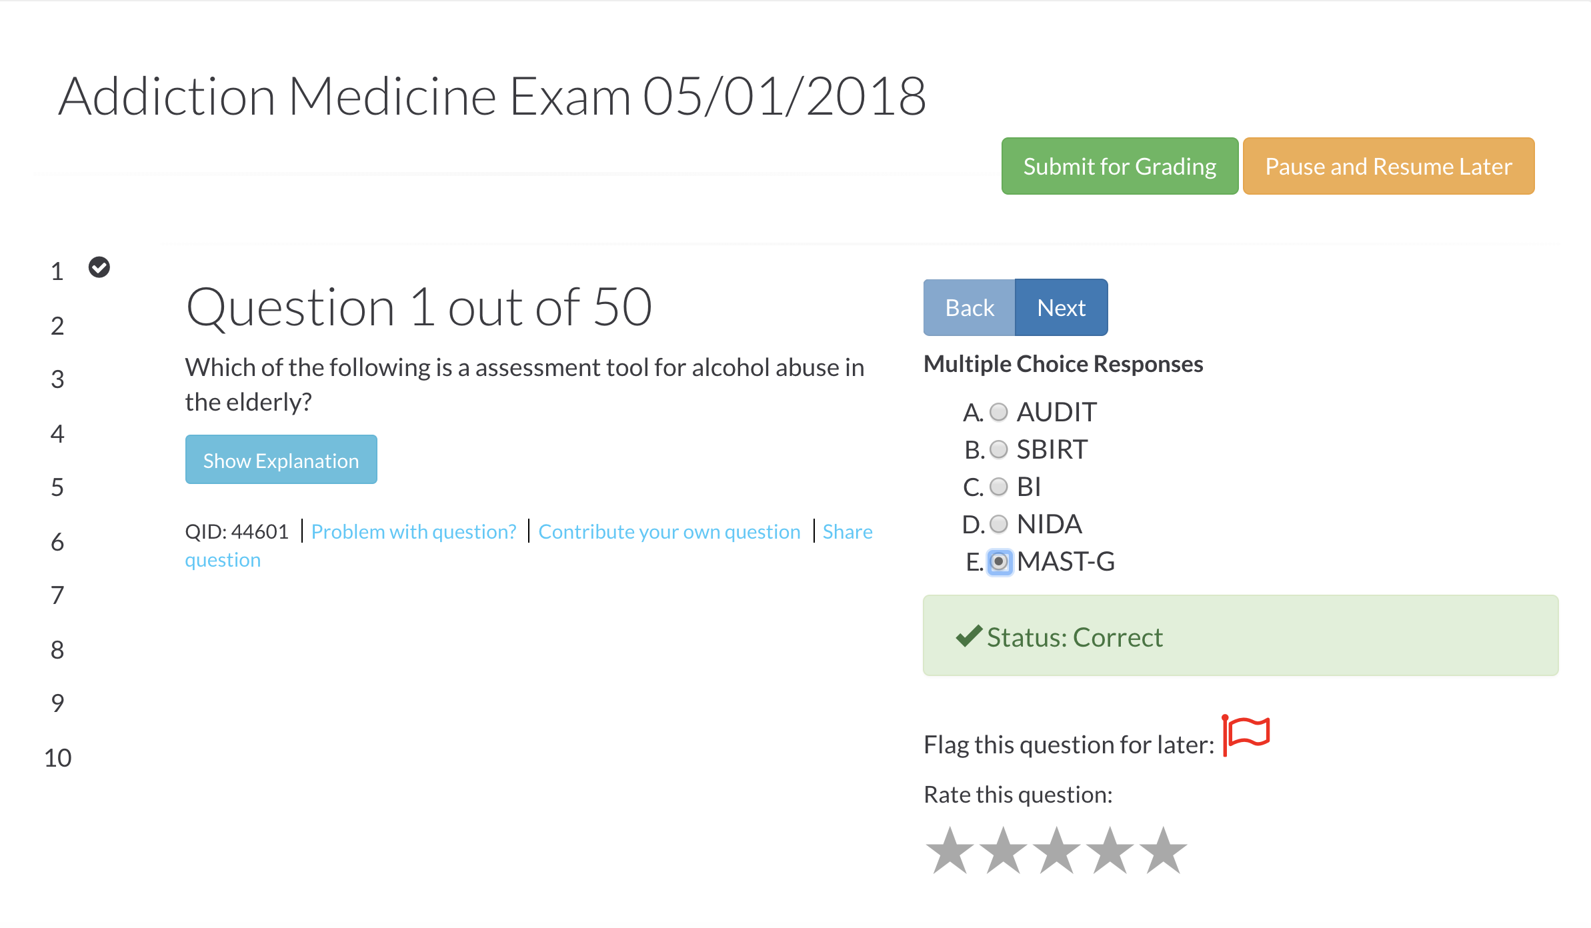Viewport: 1591px width, 928px height.
Task: Pause and resume the exam later
Action: (1388, 166)
